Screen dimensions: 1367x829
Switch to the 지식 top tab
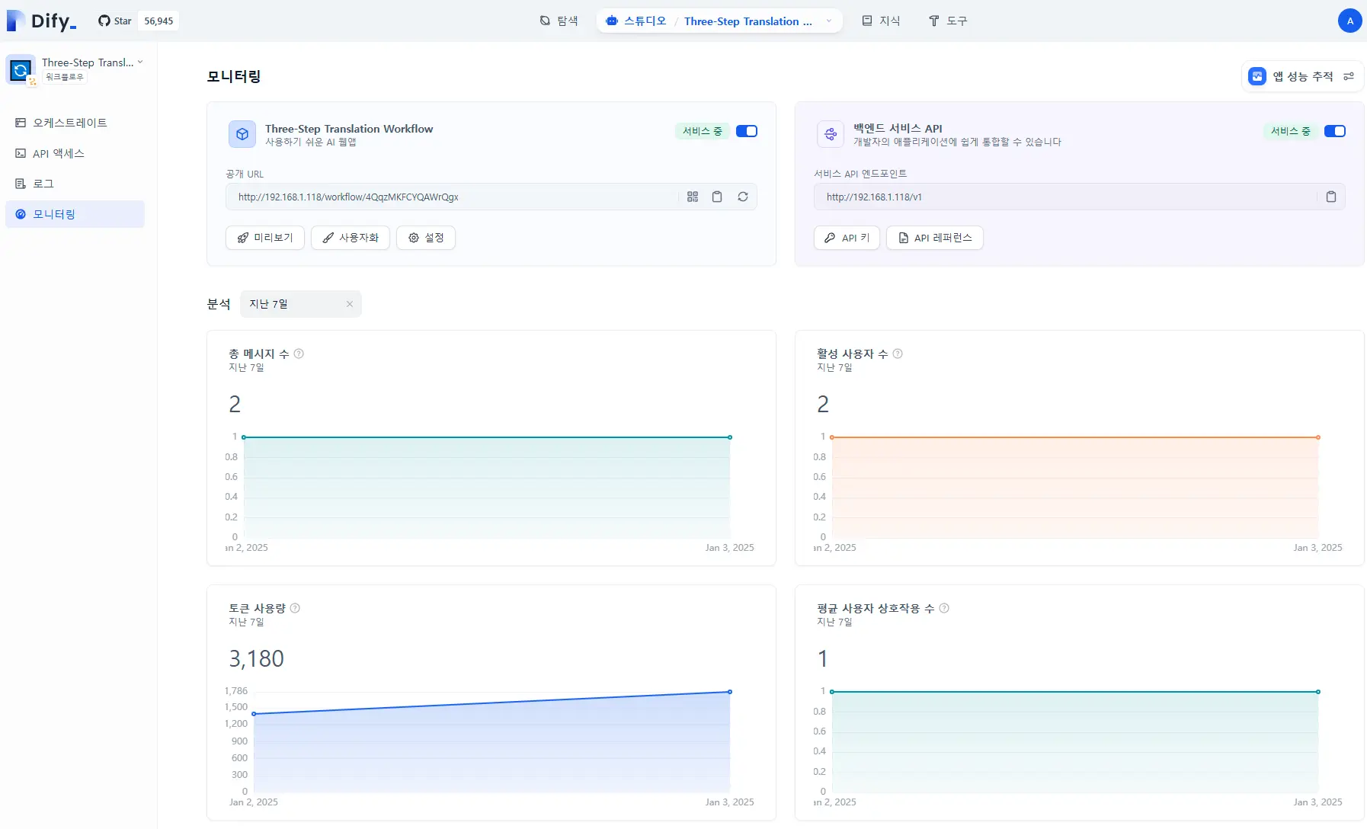pyautogui.click(x=881, y=21)
